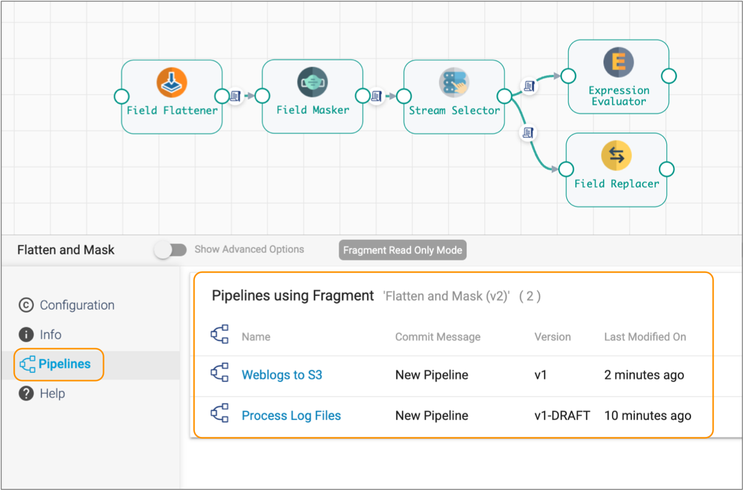Click pipeline icon in table header row
The width and height of the screenshot is (743, 490).
[220, 335]
